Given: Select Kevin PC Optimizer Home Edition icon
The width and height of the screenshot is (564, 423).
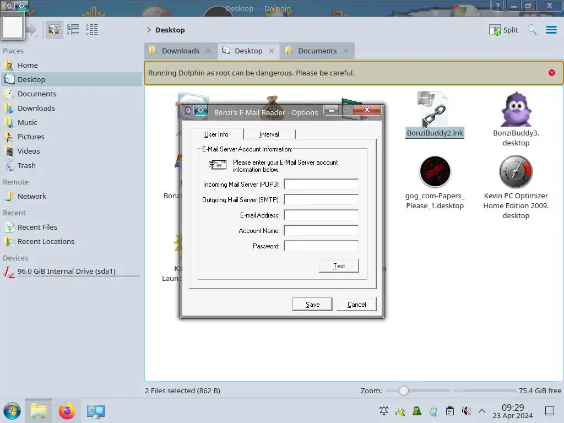Looking at the screenshot, I should [x=516, y=172].
